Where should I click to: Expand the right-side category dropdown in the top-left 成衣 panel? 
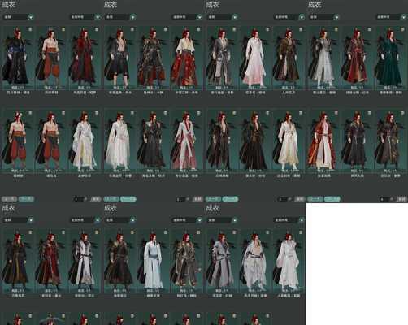coord(85,17)
